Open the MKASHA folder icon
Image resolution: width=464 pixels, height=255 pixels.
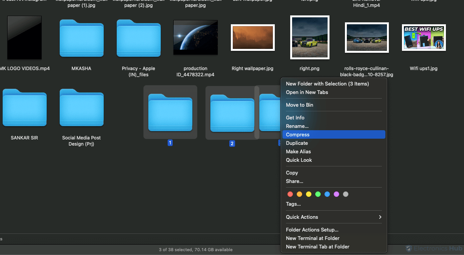click(x=81, y=39)
